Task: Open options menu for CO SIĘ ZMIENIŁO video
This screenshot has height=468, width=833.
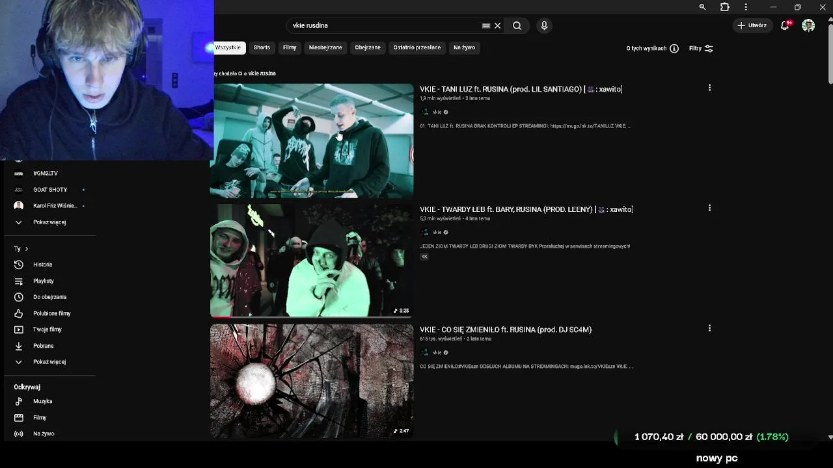Action: (709, 328)
